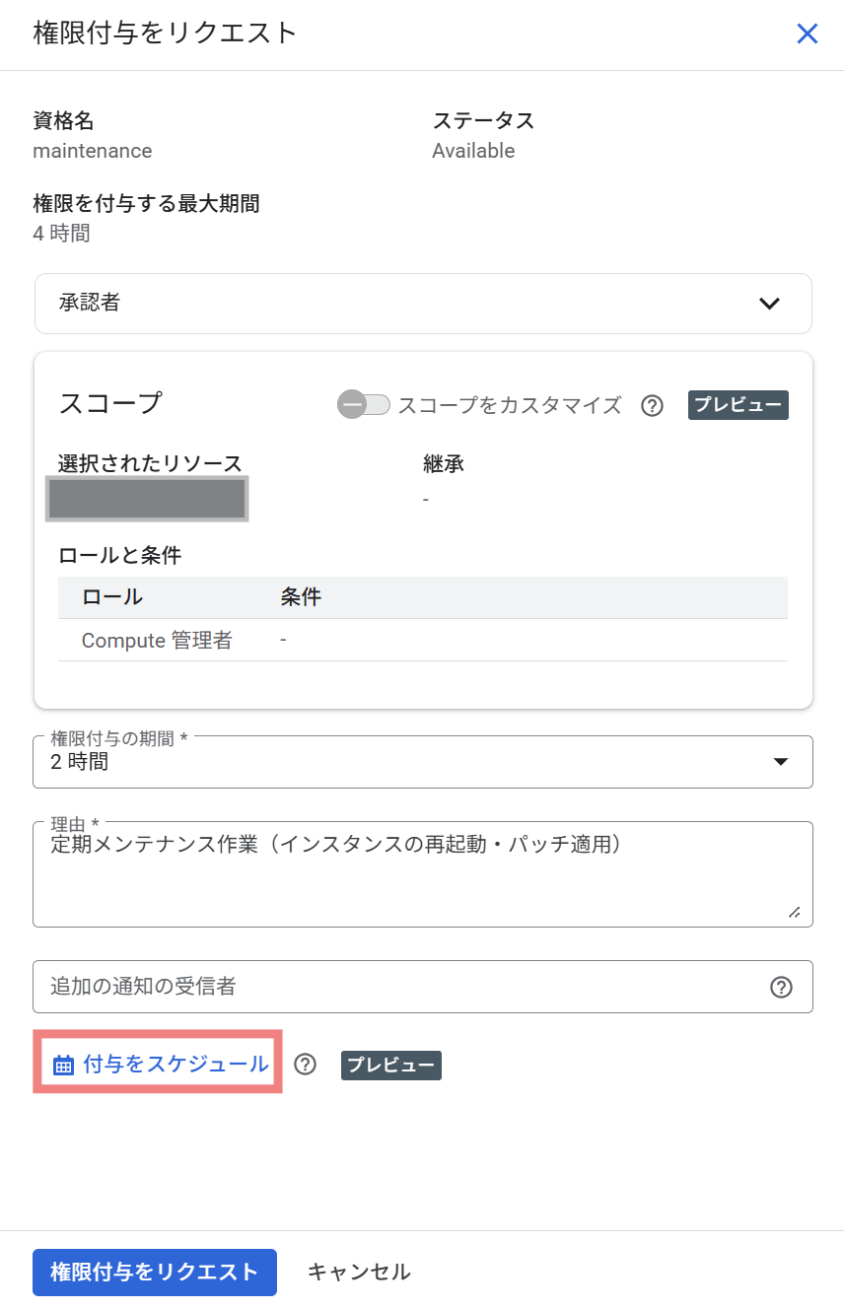Click the プレビュー button next to schedule option

coord(390,1065)
